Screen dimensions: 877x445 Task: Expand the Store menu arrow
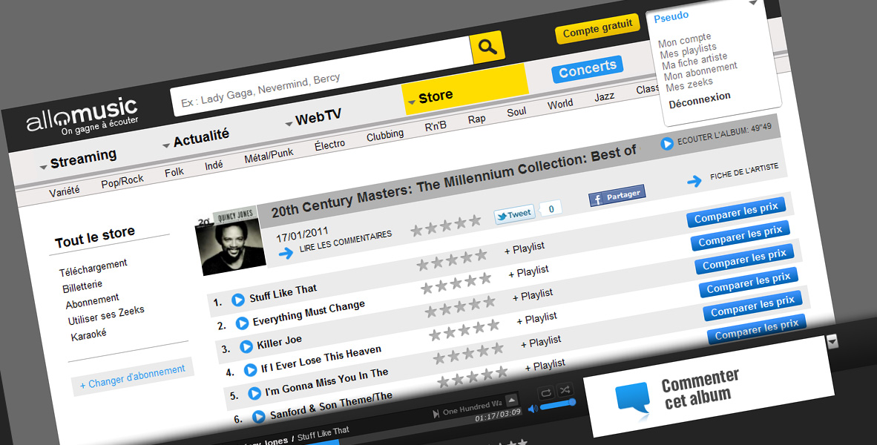(412, 102)
